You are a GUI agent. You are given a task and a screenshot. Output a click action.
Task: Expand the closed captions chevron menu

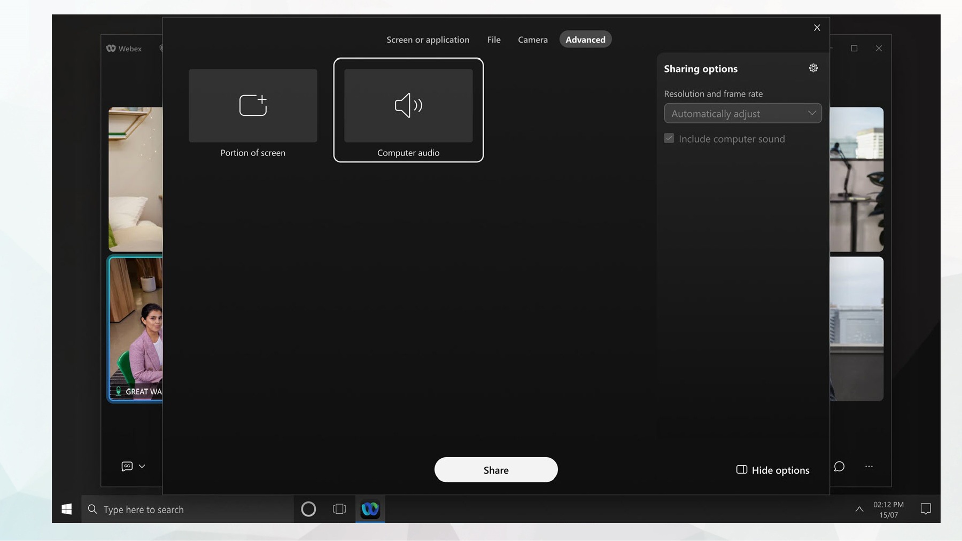point(142,466)
